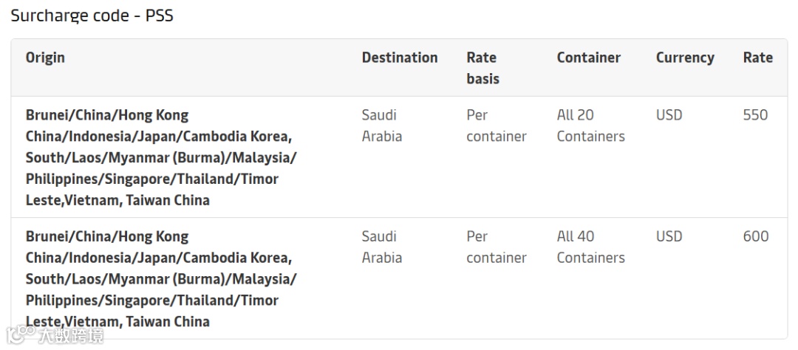798x350 pixels.
Task: Click USD in the All 20 Containers row
Action: pyautogui.click(x=669, y=115)
